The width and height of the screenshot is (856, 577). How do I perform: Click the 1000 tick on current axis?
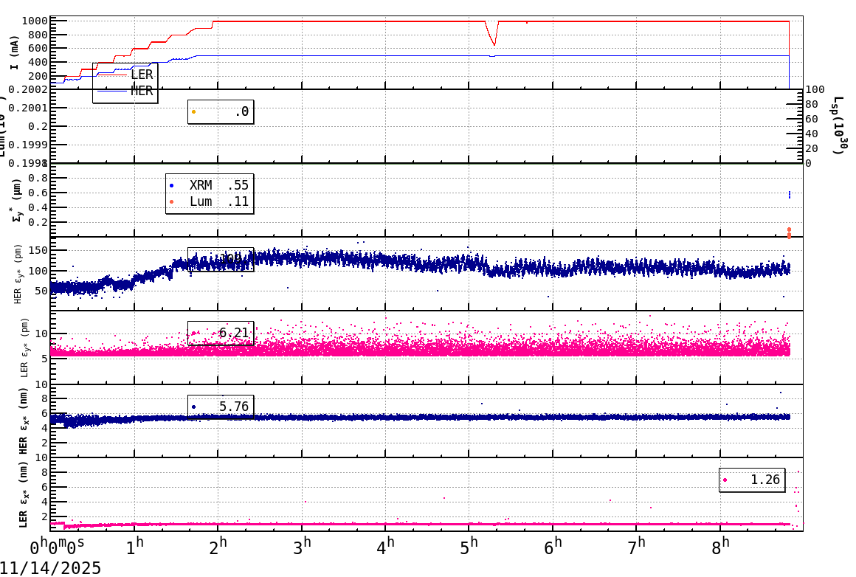tap(35, 21)
